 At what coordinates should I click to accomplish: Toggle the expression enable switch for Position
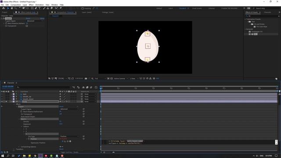(62, 141)
